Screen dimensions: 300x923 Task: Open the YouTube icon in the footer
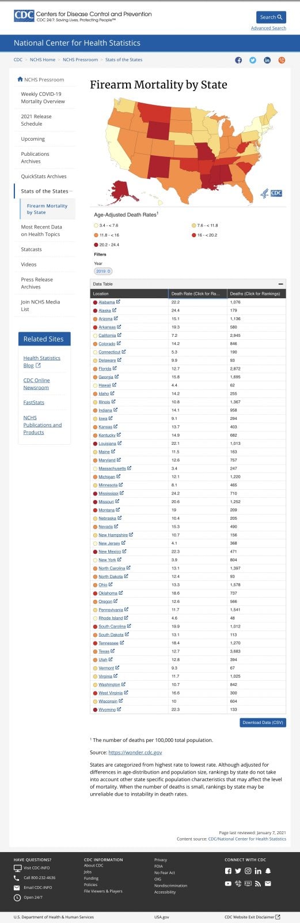pos(228,883)
